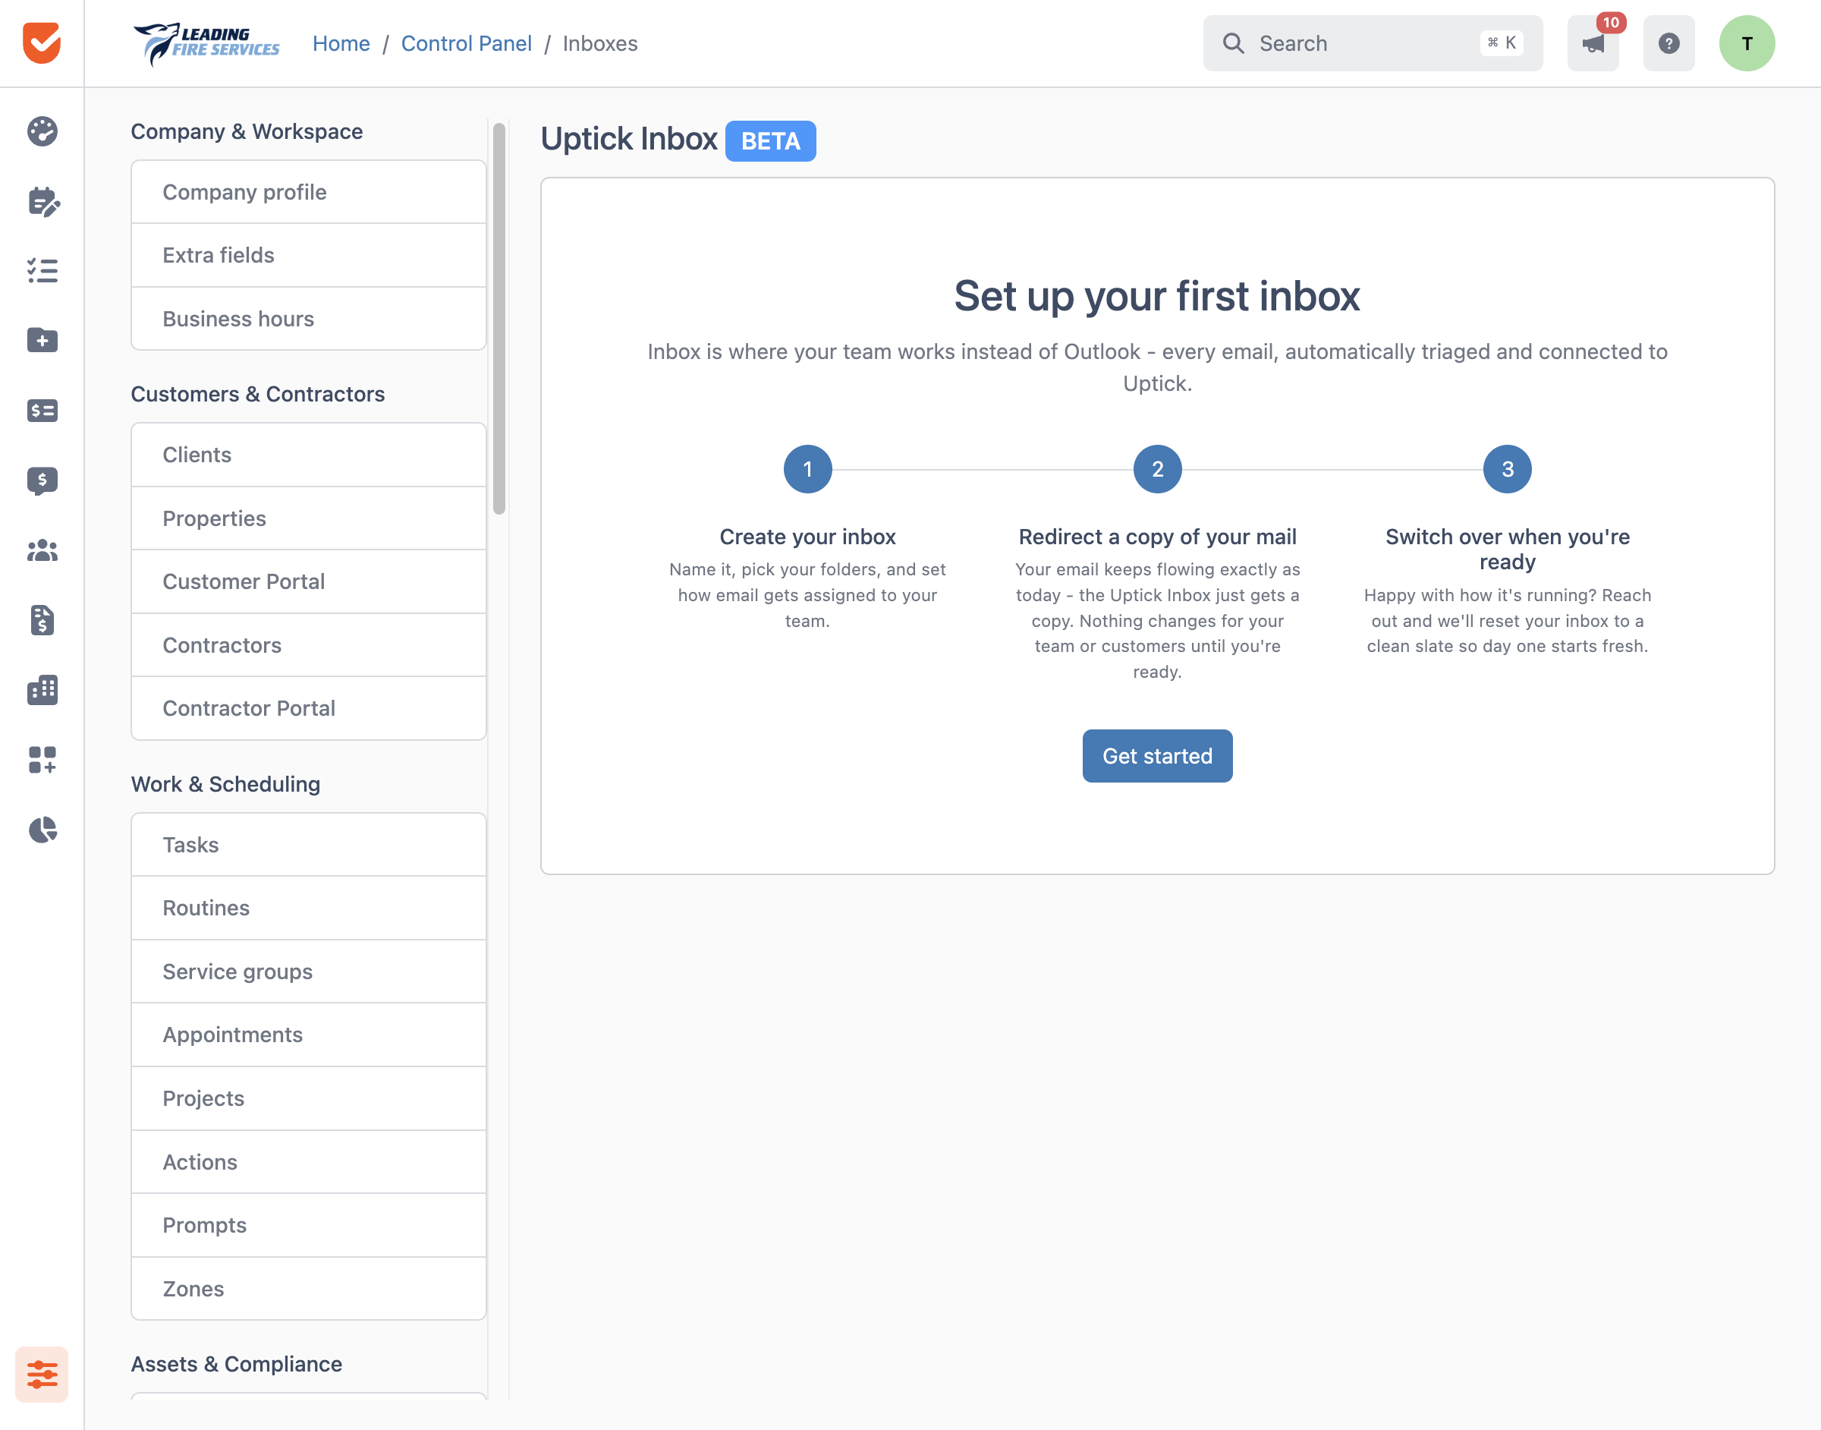Viewport: 1821px width, 1430px height.
Task: Click the Uptick orange shield logo
Action: coord(42,43)
